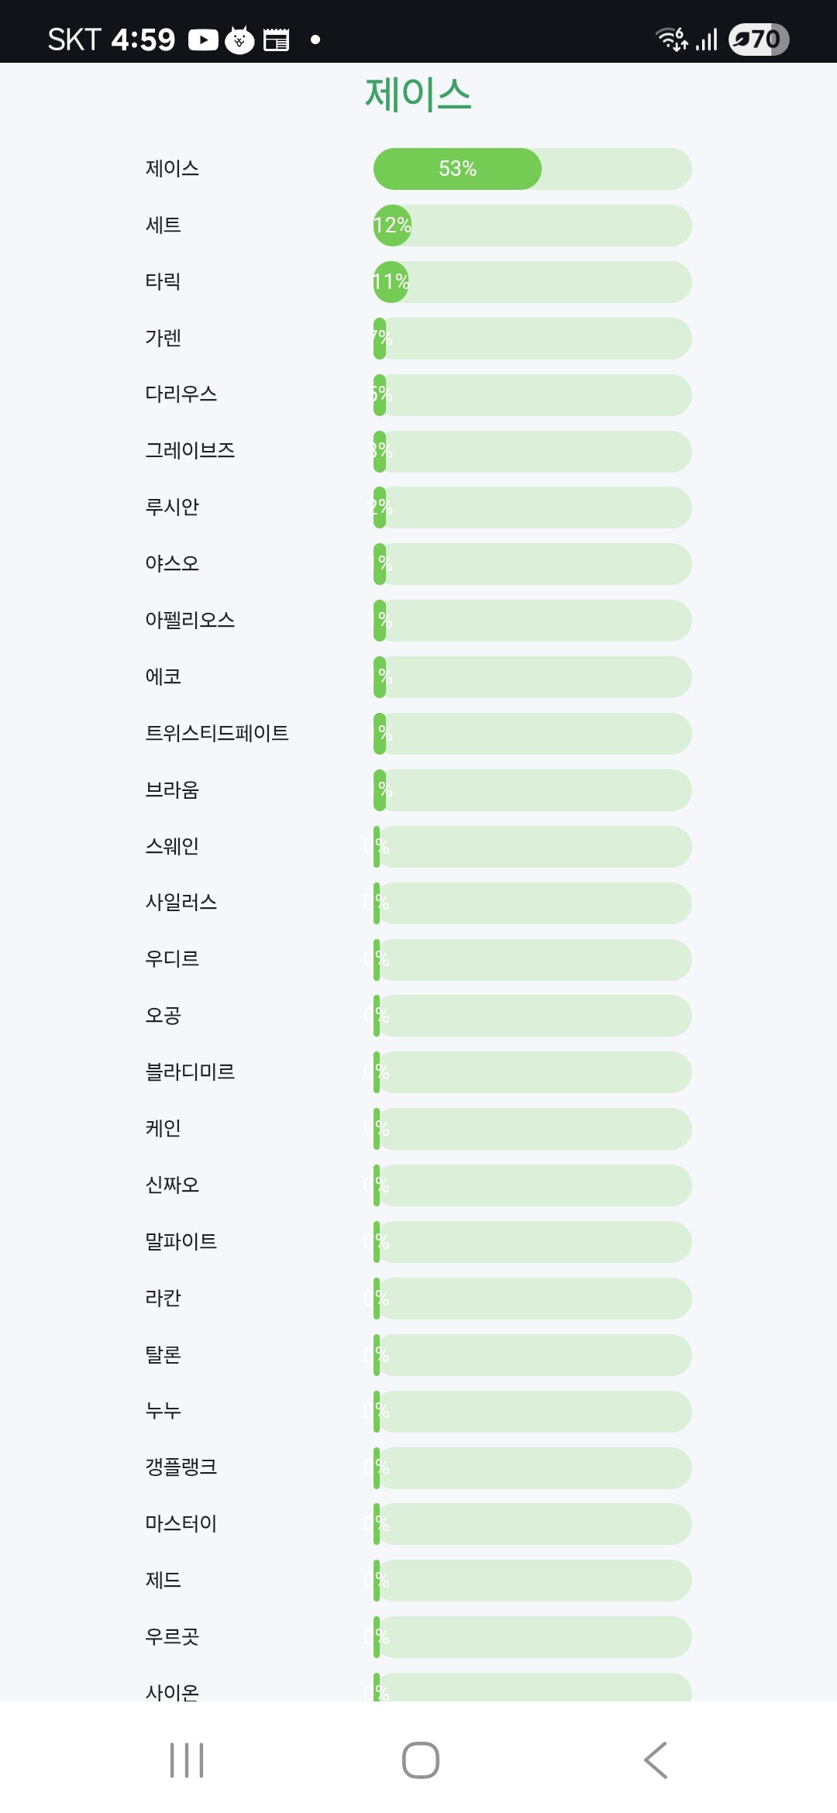Tap the 아펠리오스 entry
The image size is (837, 1813).
[190, 620]
